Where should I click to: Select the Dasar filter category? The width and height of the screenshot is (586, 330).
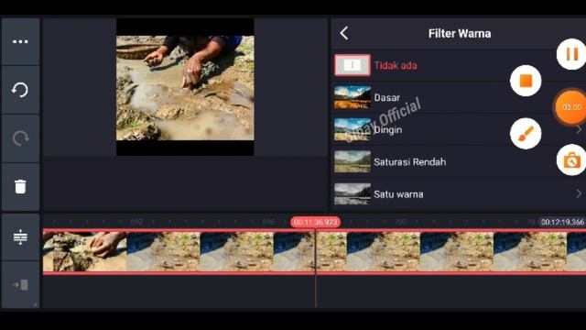pyautogui.click(x=458, y=97)
